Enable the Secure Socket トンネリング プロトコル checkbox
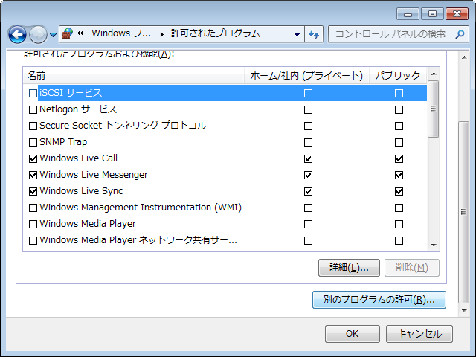 [x=33, y=126]
